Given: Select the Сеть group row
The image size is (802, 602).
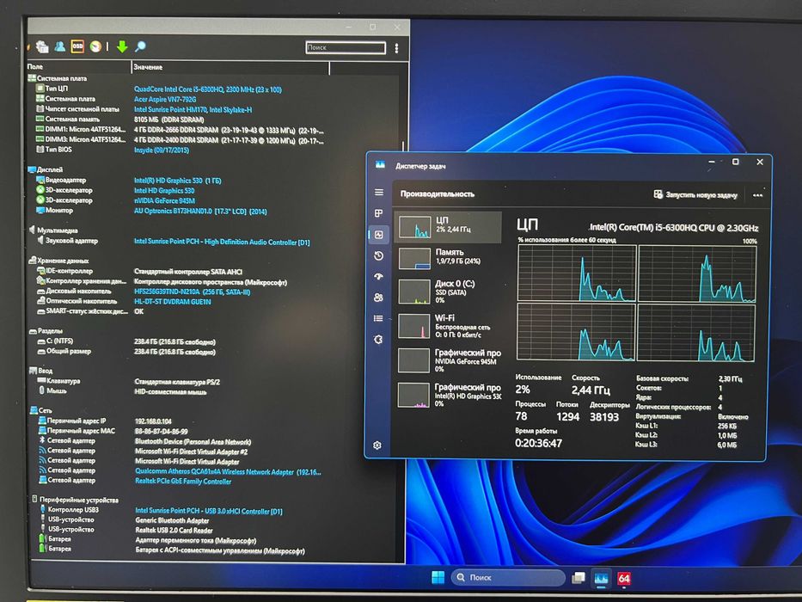Looking at the screenshot, I should (x=41, y=410).
